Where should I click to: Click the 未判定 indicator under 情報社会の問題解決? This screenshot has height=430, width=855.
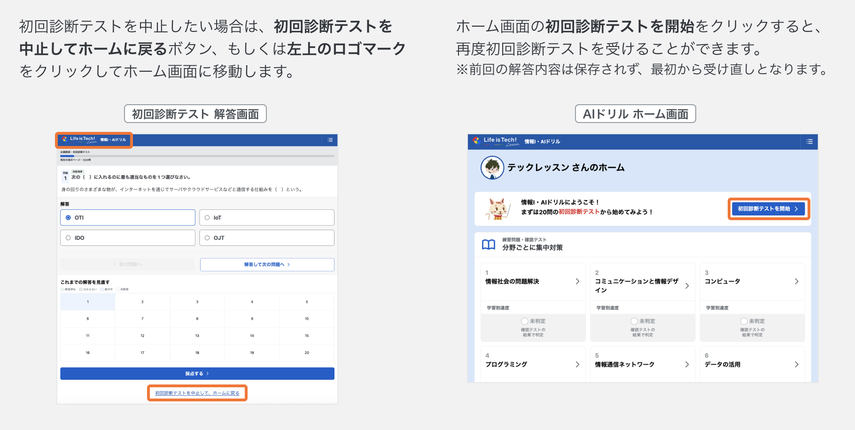coord(533,321)
